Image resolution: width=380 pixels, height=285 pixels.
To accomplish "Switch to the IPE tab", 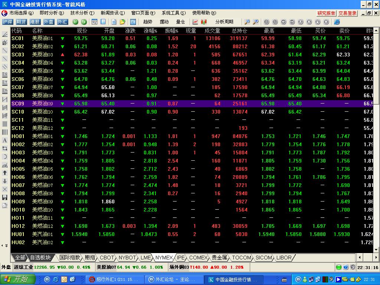I will click(181, 258).
